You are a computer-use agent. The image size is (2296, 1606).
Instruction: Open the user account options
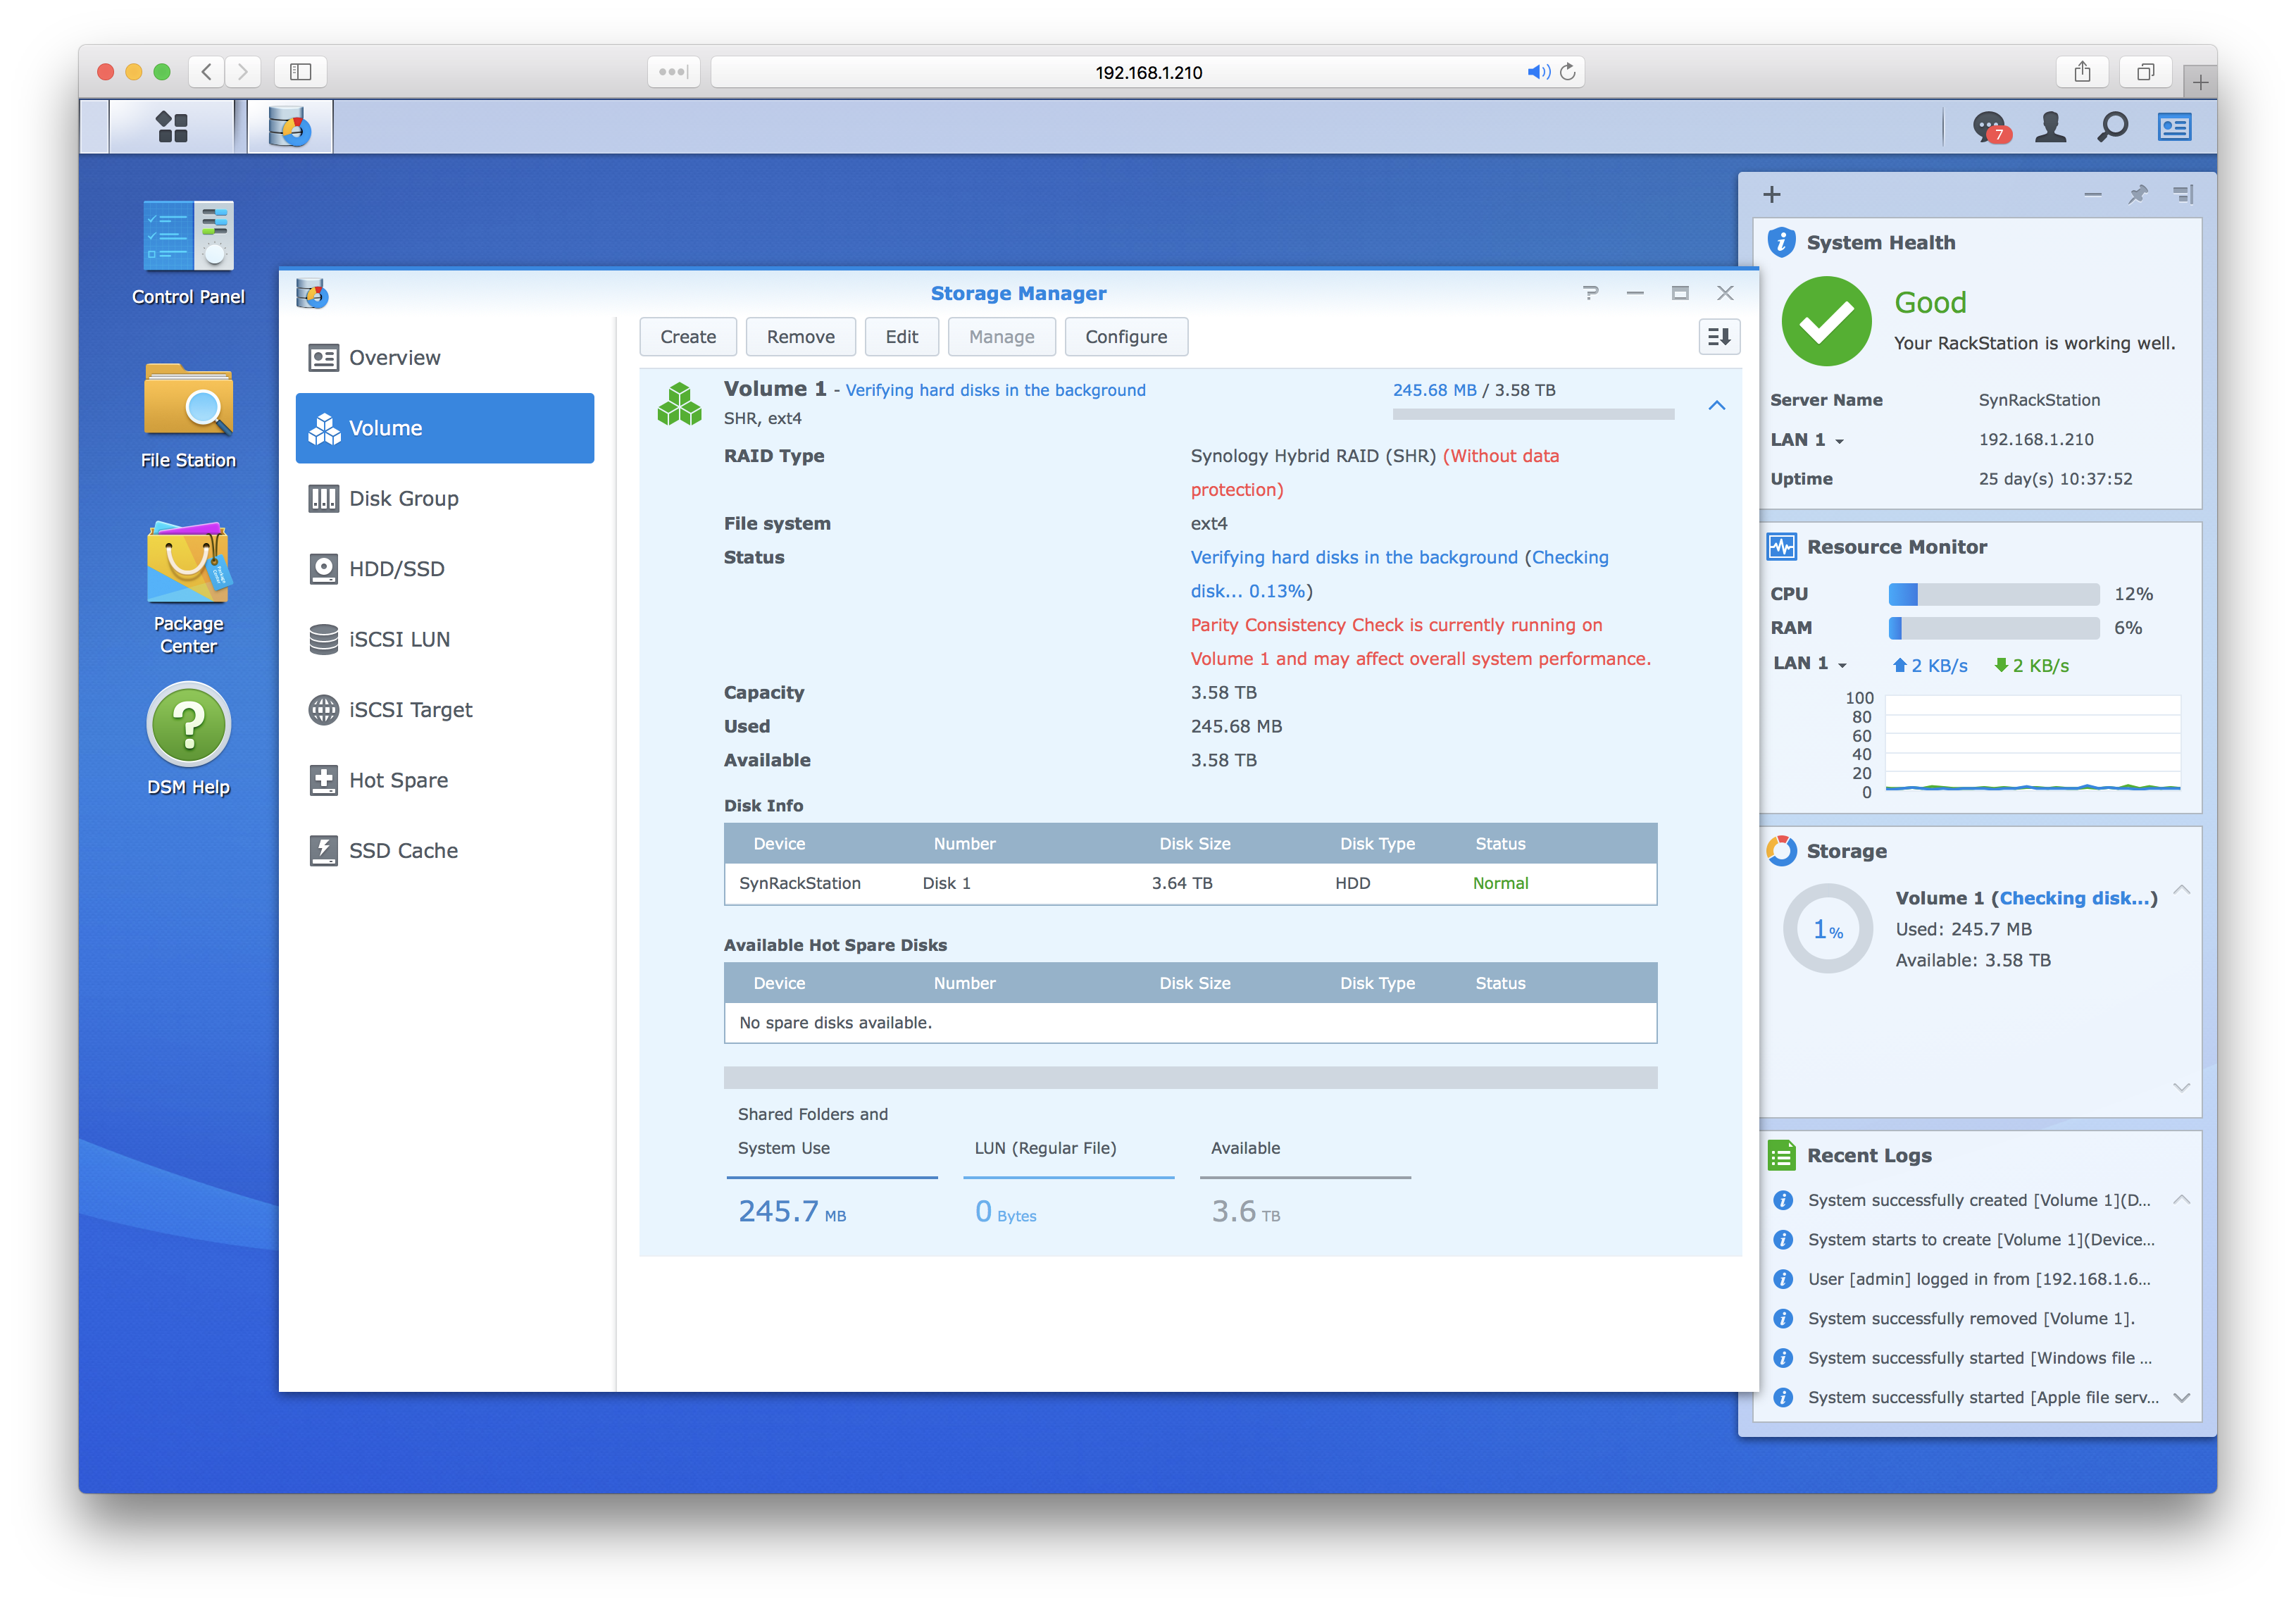2050,127
